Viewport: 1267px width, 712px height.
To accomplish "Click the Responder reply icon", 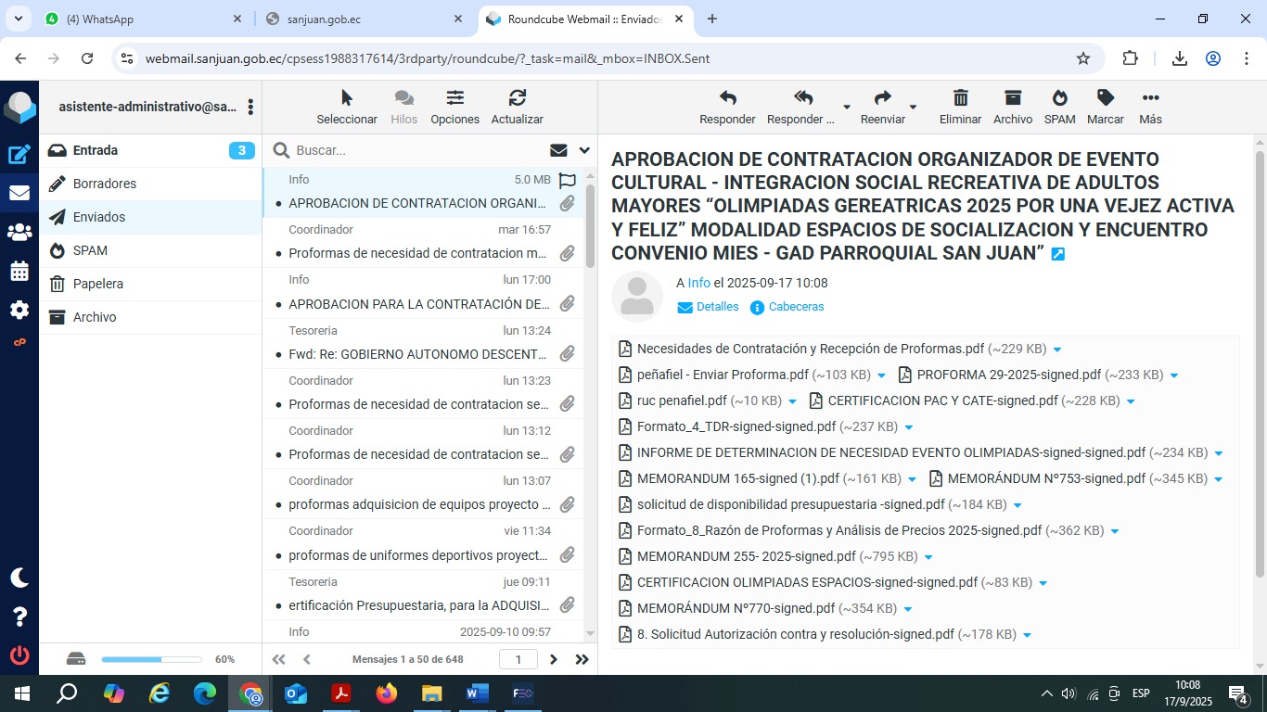I will (x=727, y=98).
